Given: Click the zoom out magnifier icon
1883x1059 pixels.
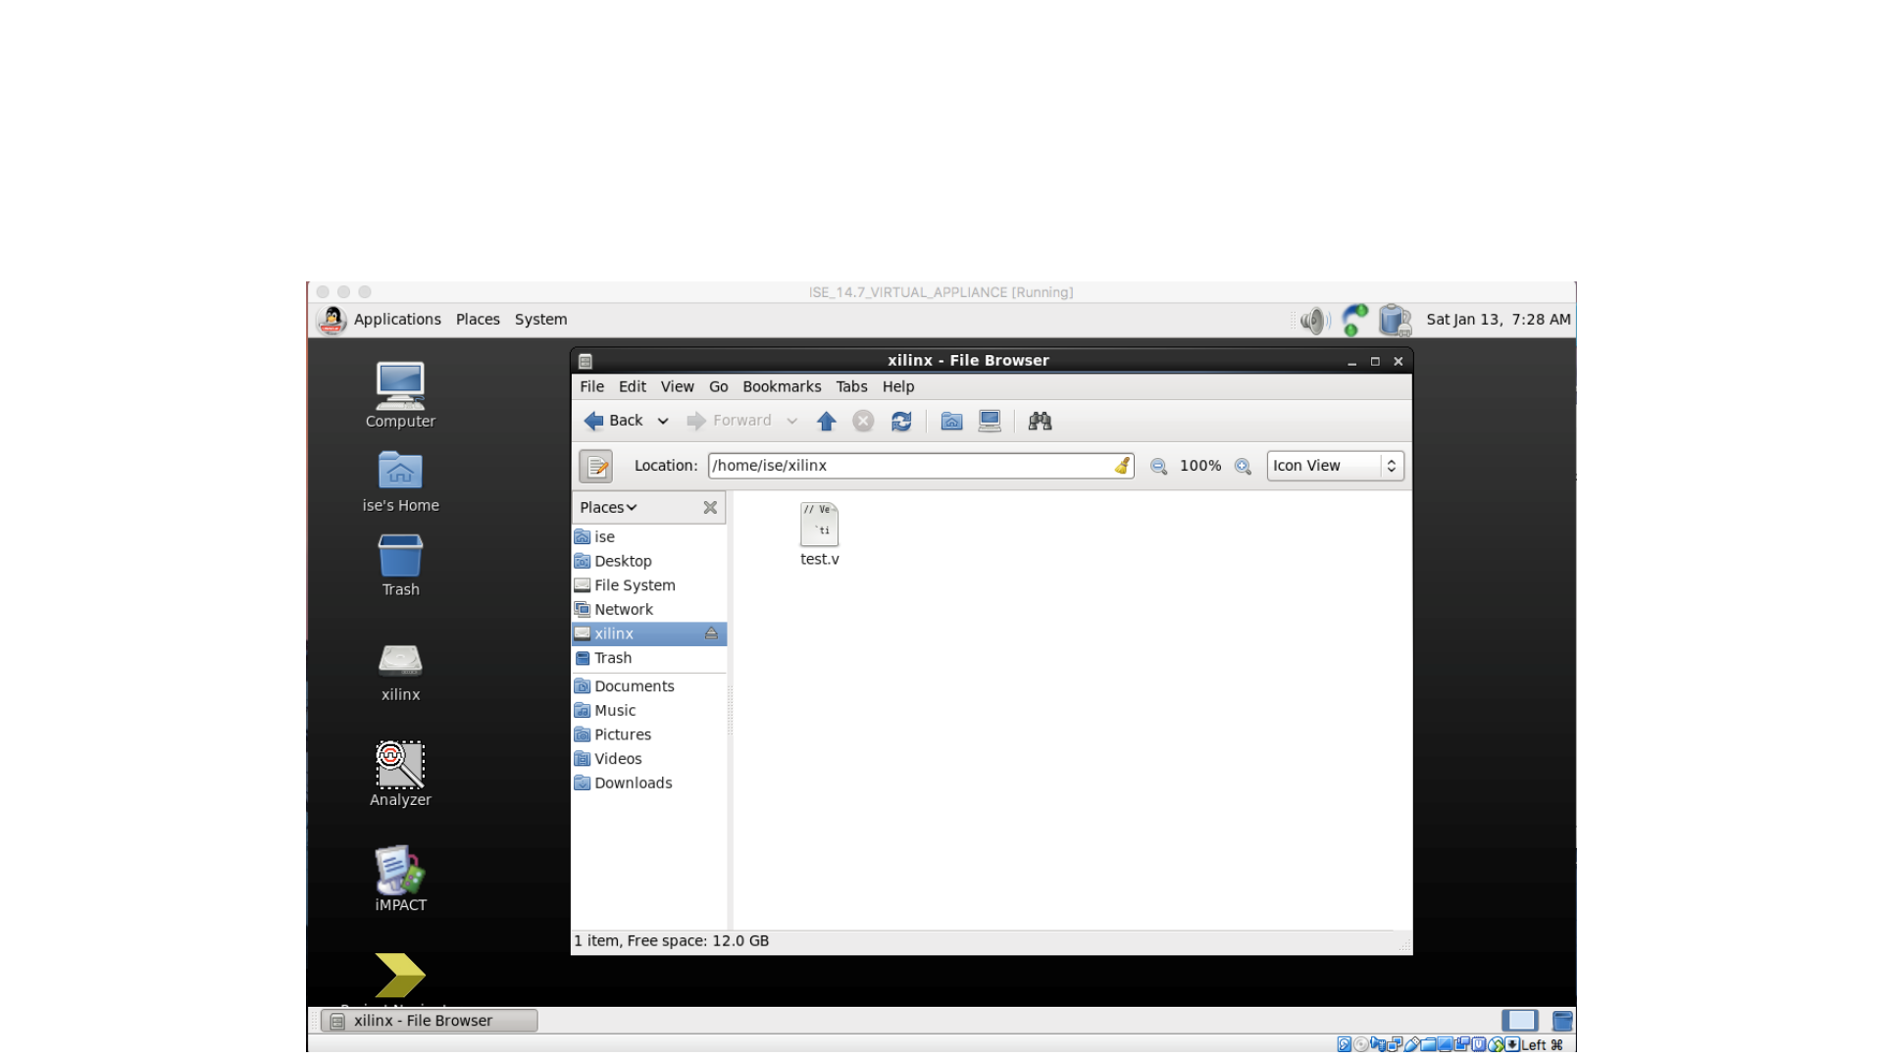Looking at the screenshot, I should click(x=1158, y=467).
